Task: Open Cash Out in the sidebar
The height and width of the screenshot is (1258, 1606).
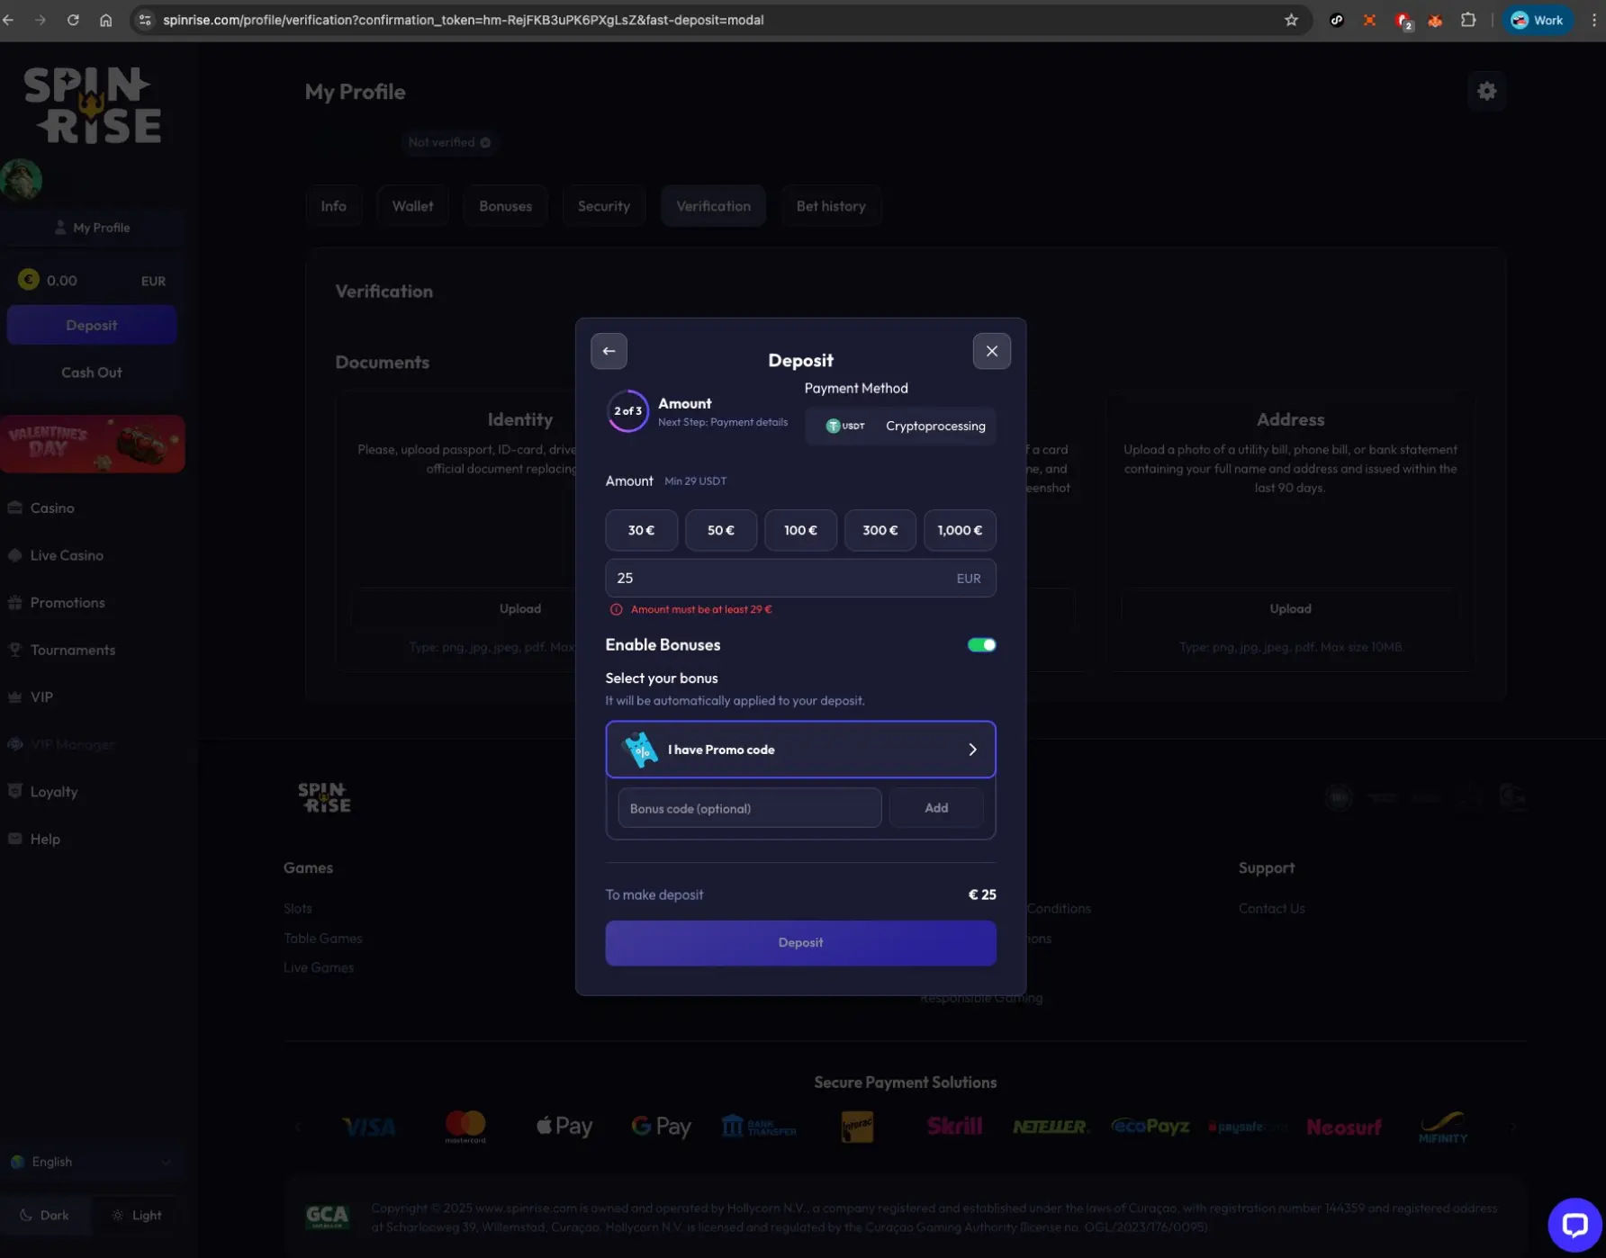Action: tap(92, 373)
